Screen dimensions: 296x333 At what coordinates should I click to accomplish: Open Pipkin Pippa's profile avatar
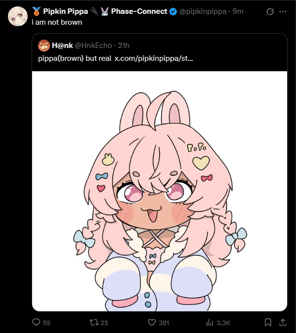pos(18,16)
